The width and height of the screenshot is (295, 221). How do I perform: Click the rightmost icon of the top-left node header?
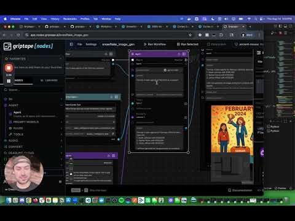tap(111, 54)
